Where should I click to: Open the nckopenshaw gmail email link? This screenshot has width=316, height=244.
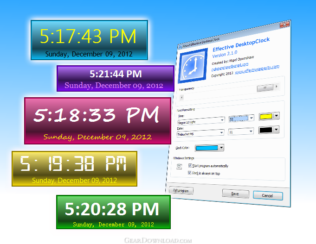[230, 67]
